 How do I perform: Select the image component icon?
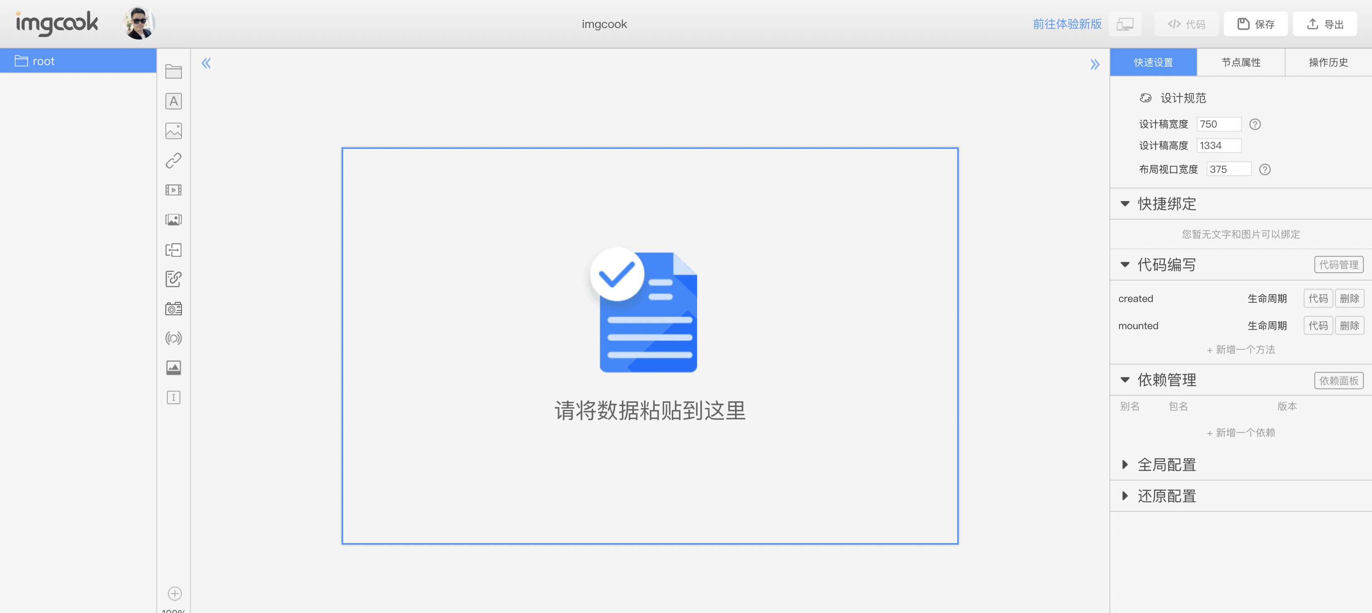point(174,131)
